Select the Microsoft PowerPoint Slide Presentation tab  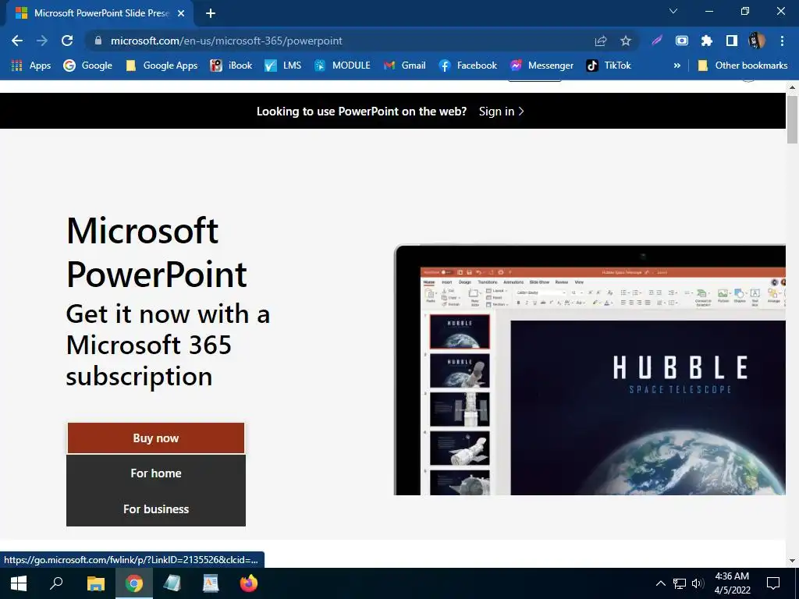[99, 13]
